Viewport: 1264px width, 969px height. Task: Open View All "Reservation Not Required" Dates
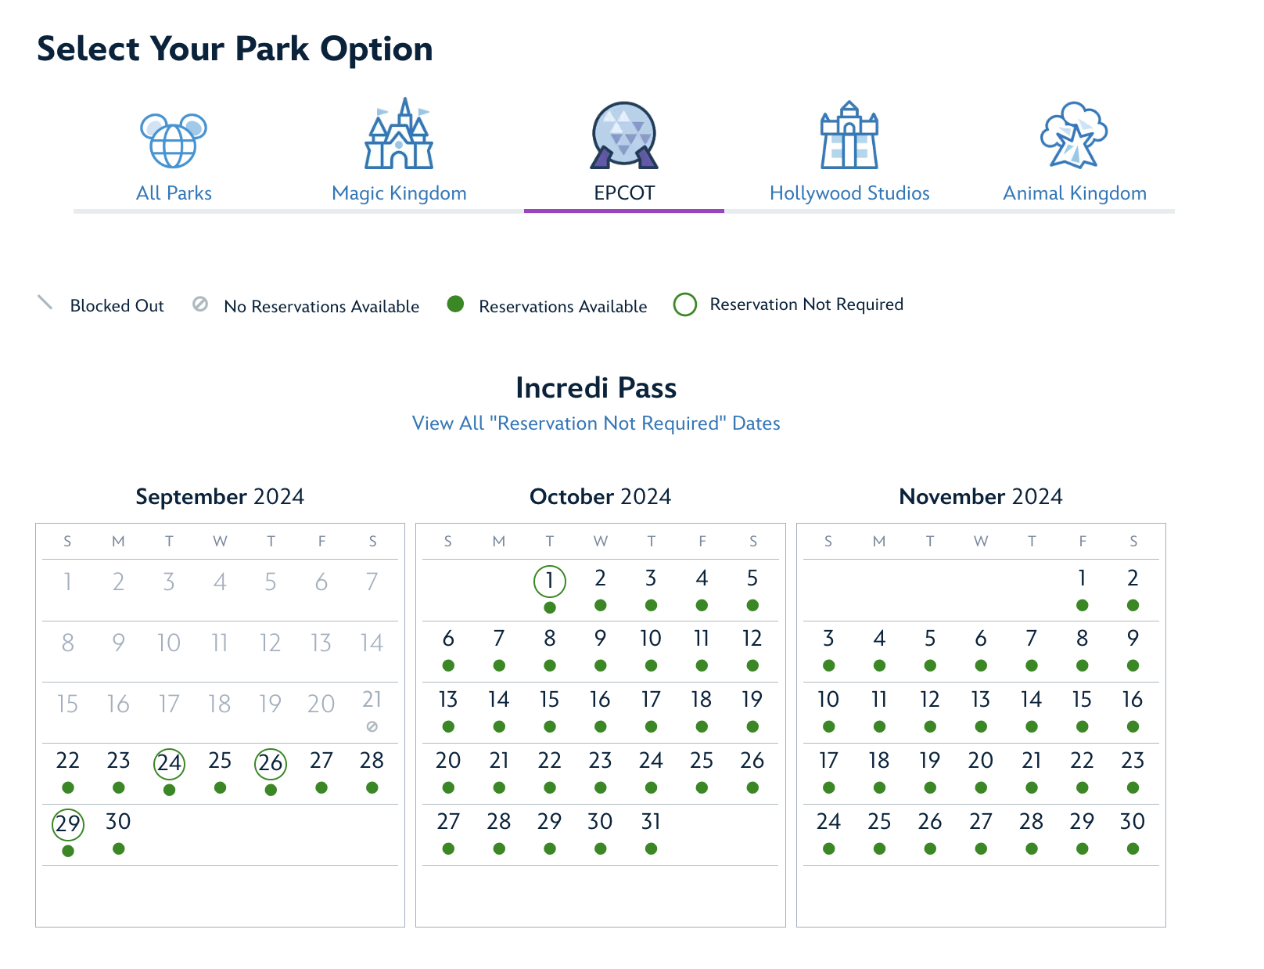(x=596, y=423)
